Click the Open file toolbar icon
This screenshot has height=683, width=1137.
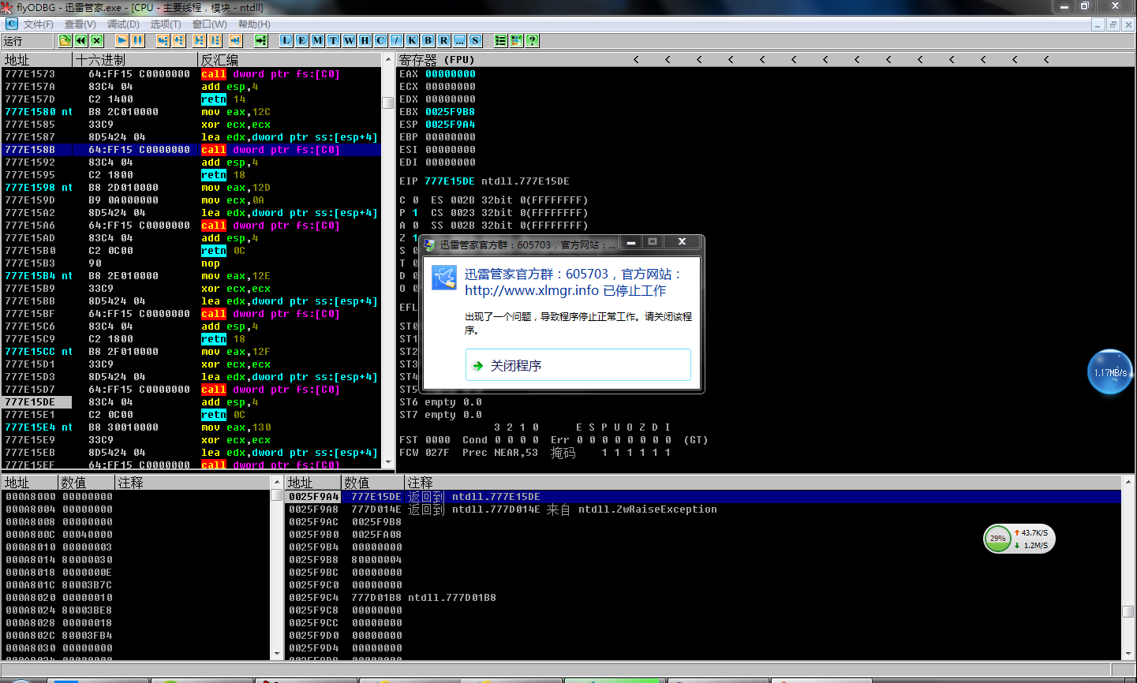coord(65,40)
